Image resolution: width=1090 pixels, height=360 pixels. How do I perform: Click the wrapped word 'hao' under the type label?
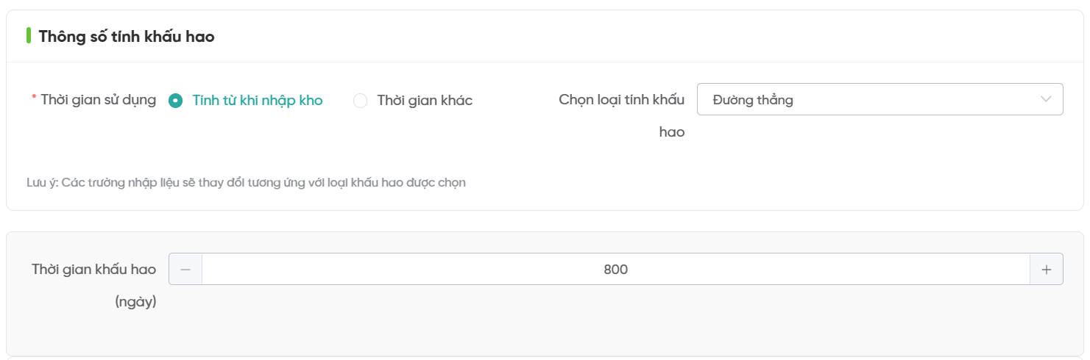[672, 132]
